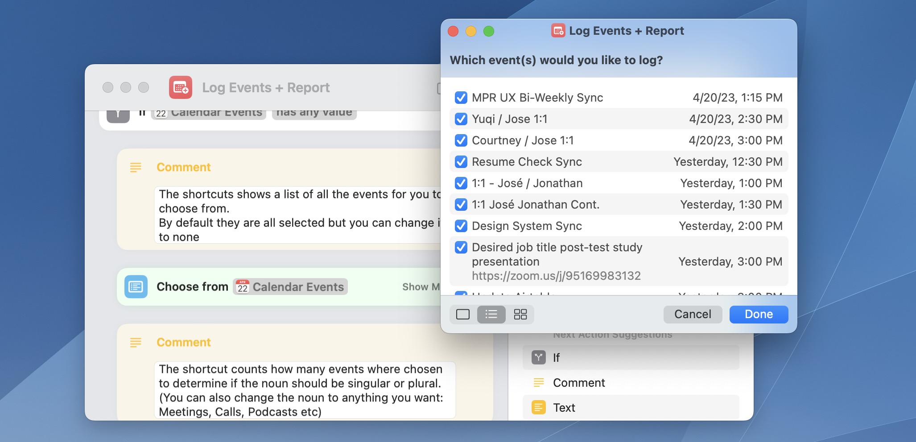This screenshot has height=442, width=916.
Task: Click the 'Yesterday, 3:00 PM' time
Action: 730,262
